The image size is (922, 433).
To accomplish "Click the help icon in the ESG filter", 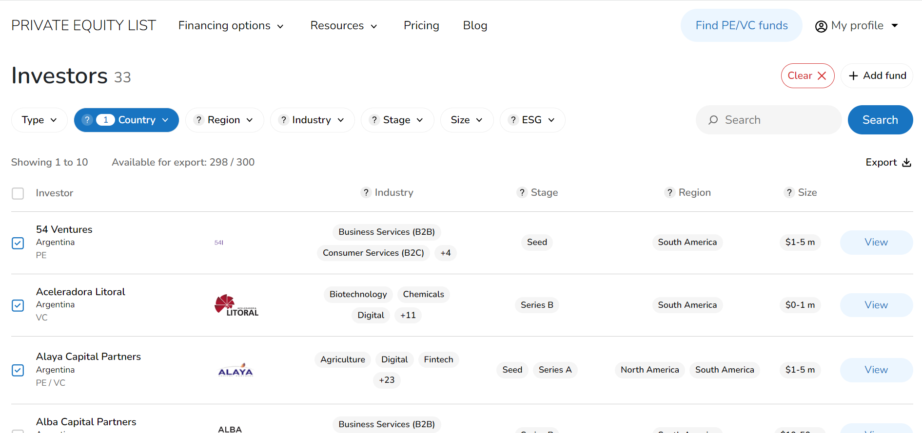I will coord(513,120).
